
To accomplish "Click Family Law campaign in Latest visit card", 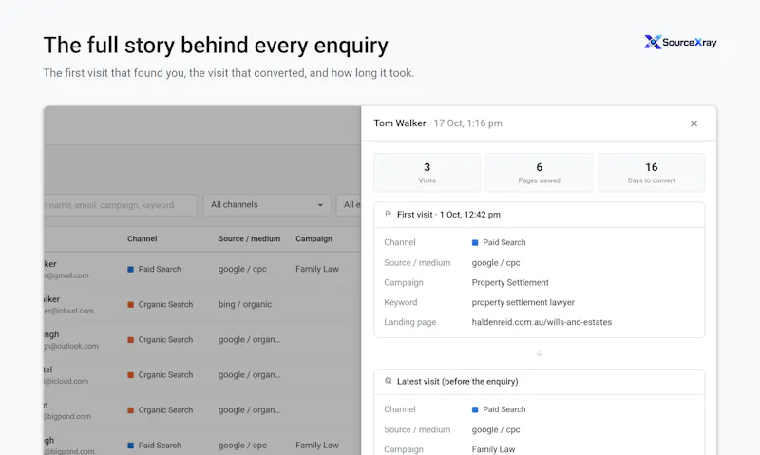I will pos(493,449).
